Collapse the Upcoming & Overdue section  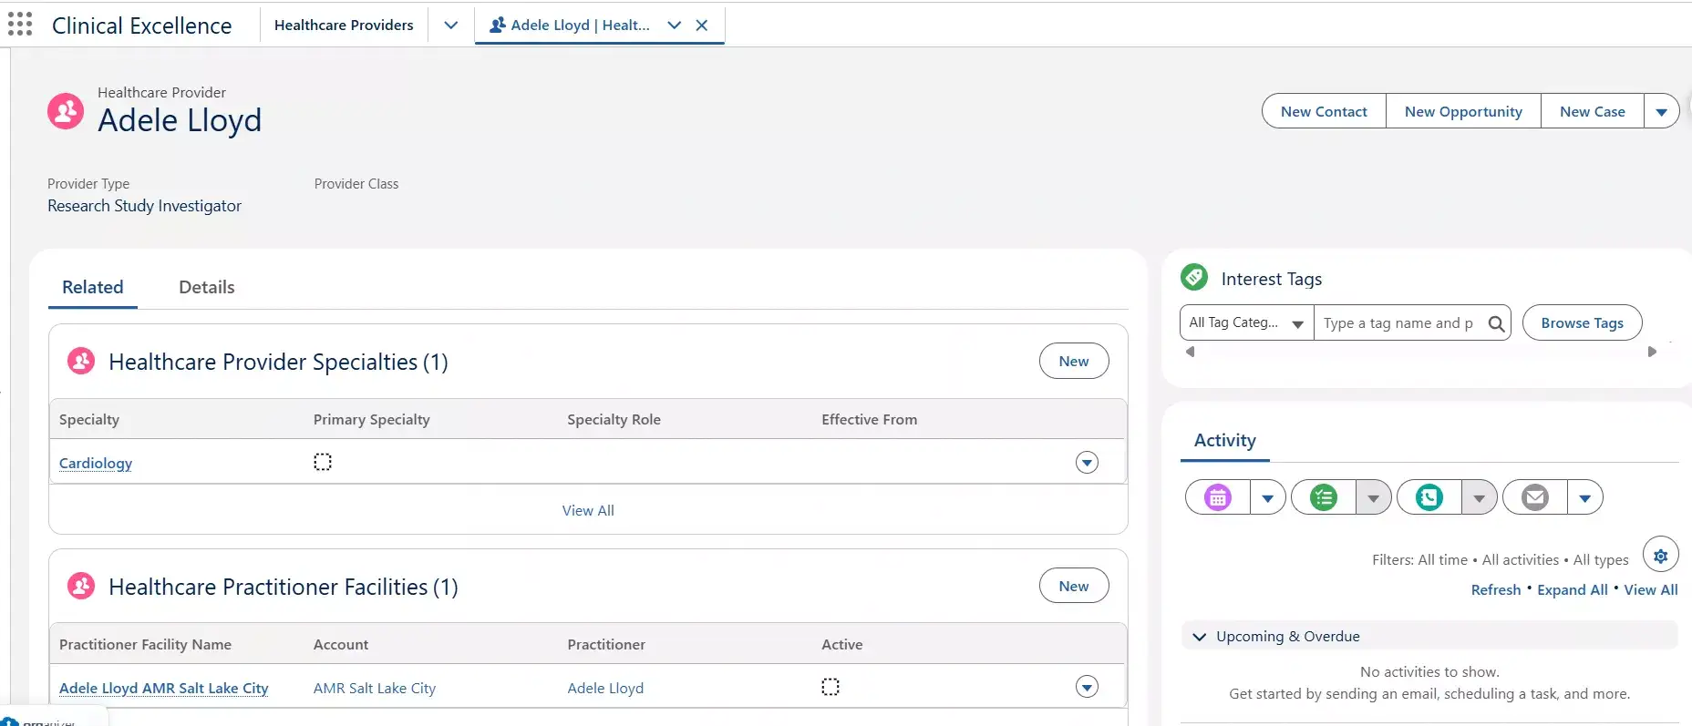[1200, 637]
